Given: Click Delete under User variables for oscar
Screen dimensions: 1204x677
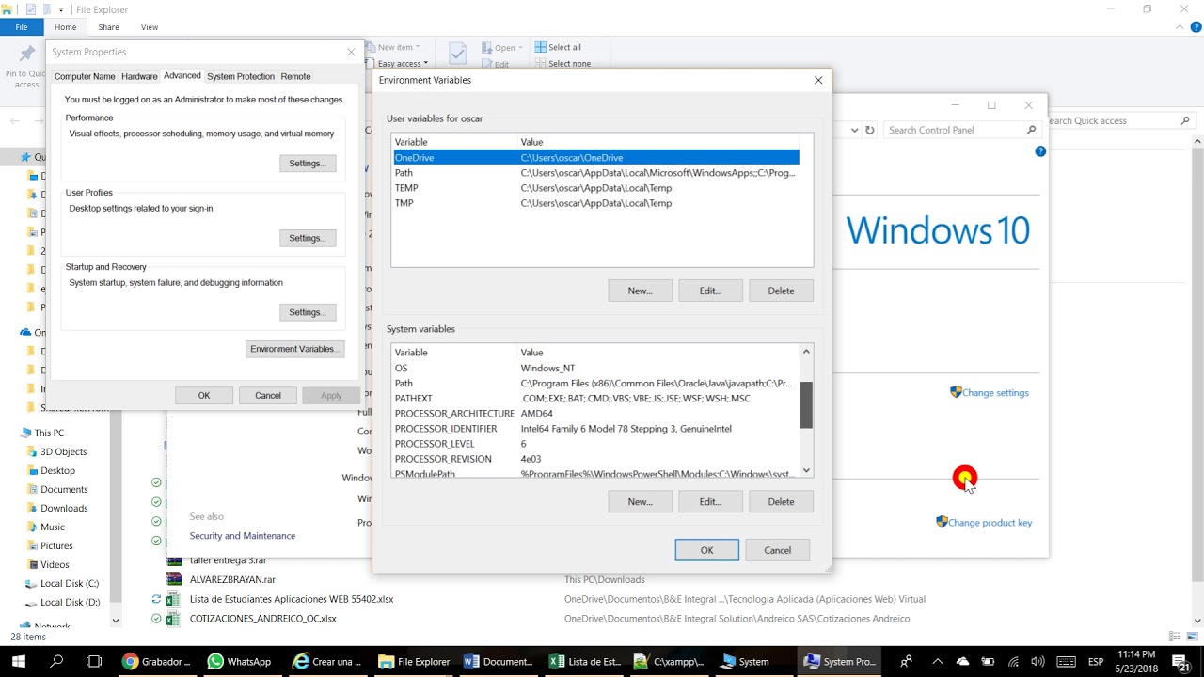Looking at the screenshot, I should click(781, 291).
